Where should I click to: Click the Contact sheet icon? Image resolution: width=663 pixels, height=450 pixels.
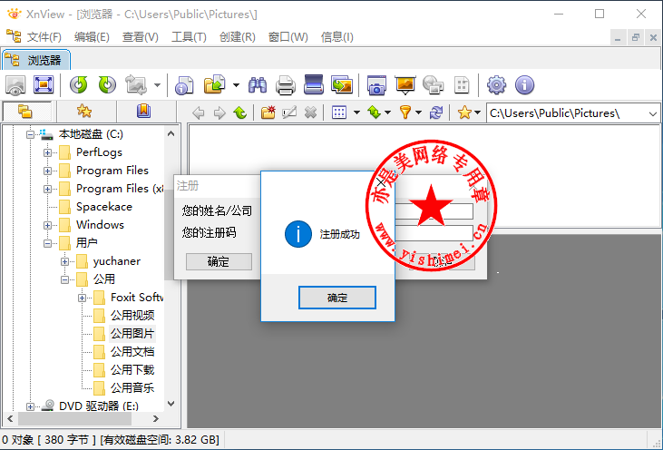coord(462,85)
